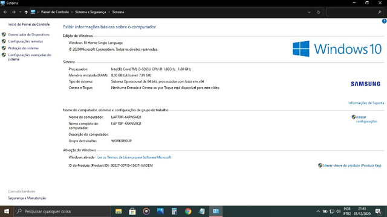Viewport: 387px width, 217px height.
Task: Launch Google Chrome from the taskbar
Action: [188, 212]
